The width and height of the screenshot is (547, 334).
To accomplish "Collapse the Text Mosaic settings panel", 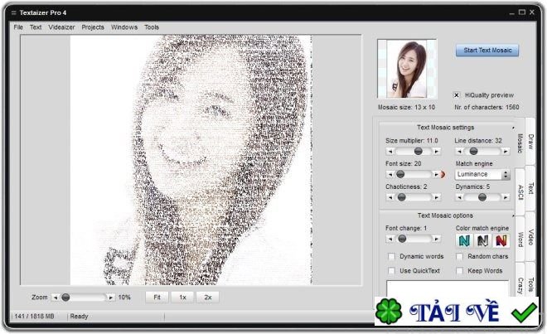I will pos(513,128).
